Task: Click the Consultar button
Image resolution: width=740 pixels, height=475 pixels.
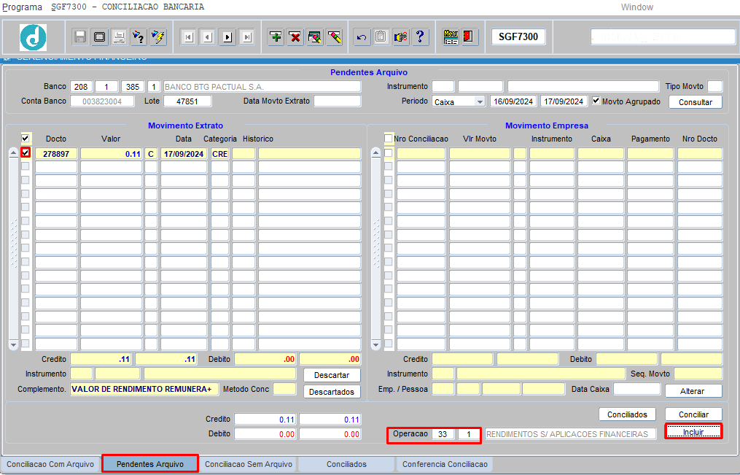Action: (696, 102)
